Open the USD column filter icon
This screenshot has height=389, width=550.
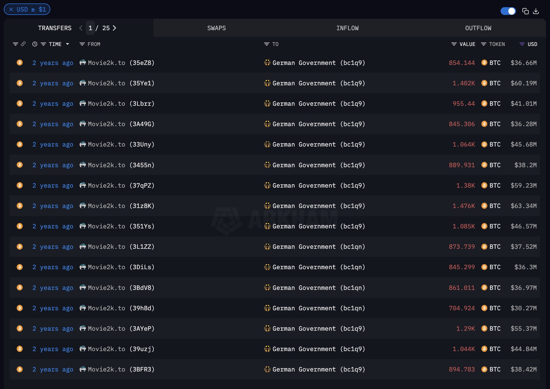click(522, 44)
